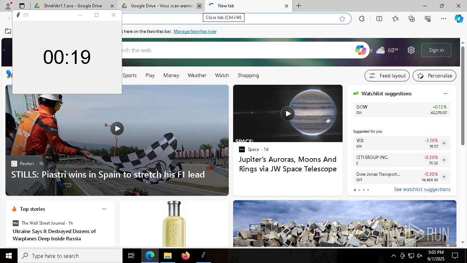Open the Copilot sidebar icon
467x263 pixels.
459,19
